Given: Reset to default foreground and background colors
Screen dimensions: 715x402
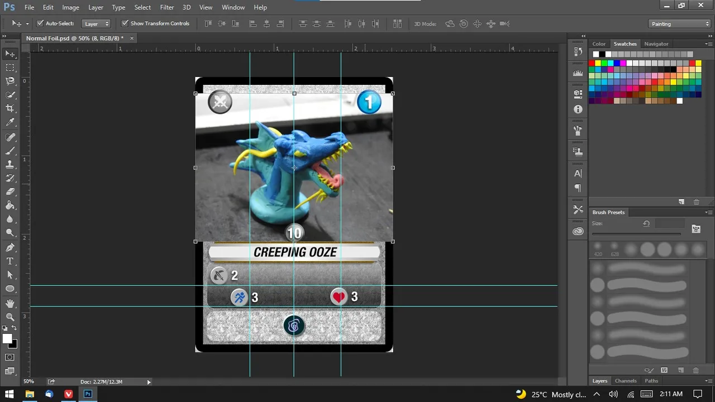Looking at the screenshot, I should pyautogui.click(x=4, y=329).
